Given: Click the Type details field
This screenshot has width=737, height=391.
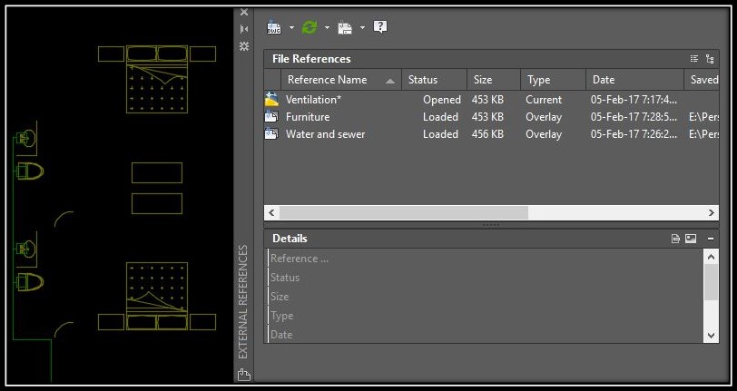Looking at the screenshot, I should (x=486, y=316).
